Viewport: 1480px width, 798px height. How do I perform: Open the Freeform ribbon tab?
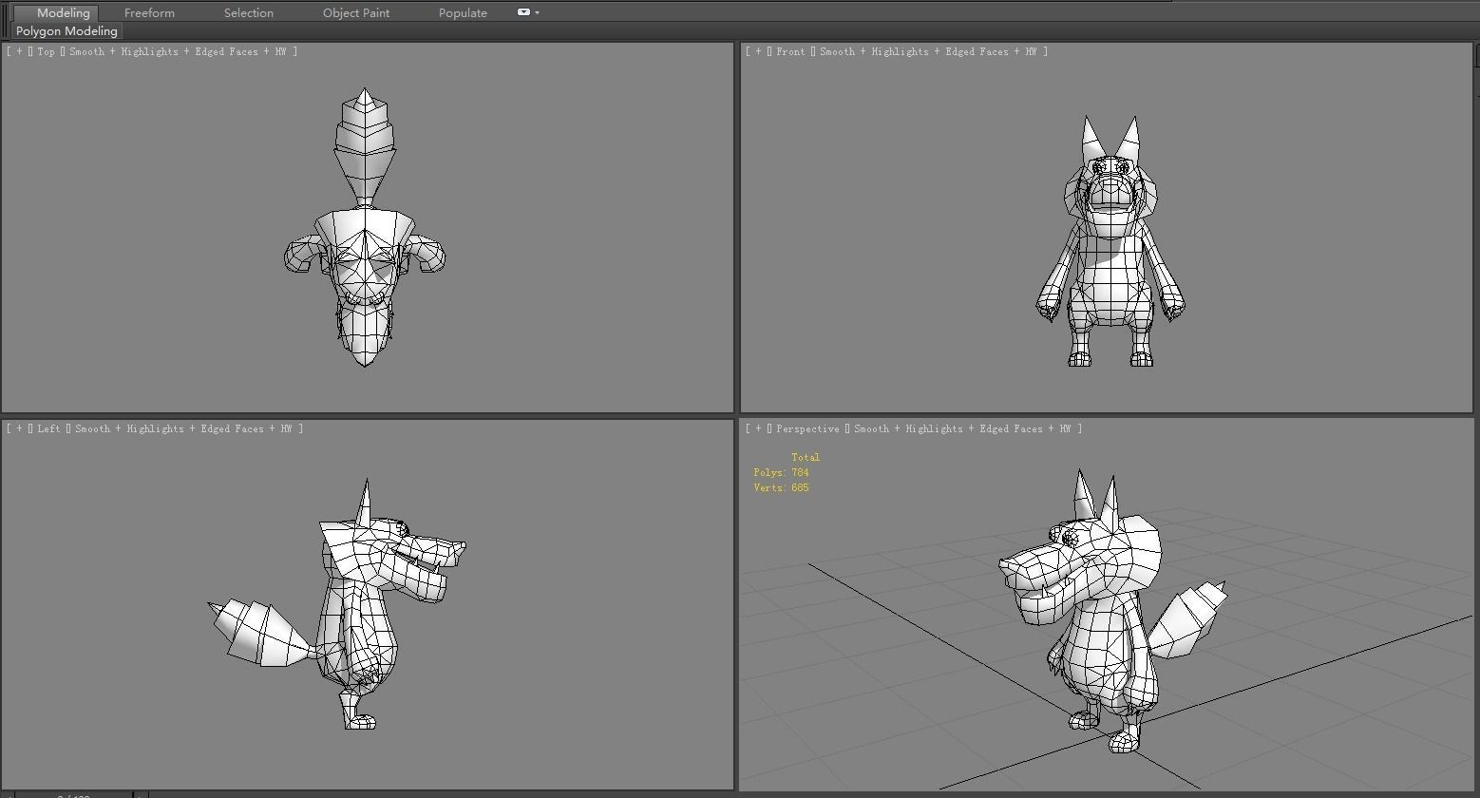click(149, 12)
